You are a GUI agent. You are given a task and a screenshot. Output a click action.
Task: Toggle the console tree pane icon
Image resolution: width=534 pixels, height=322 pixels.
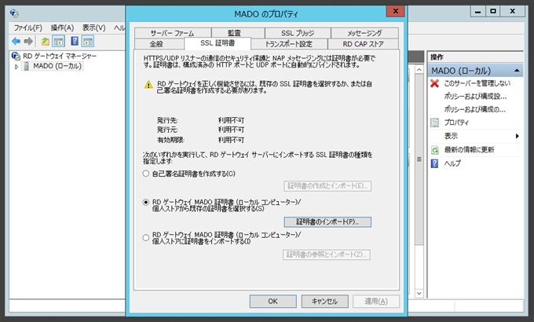pos(59,41)
